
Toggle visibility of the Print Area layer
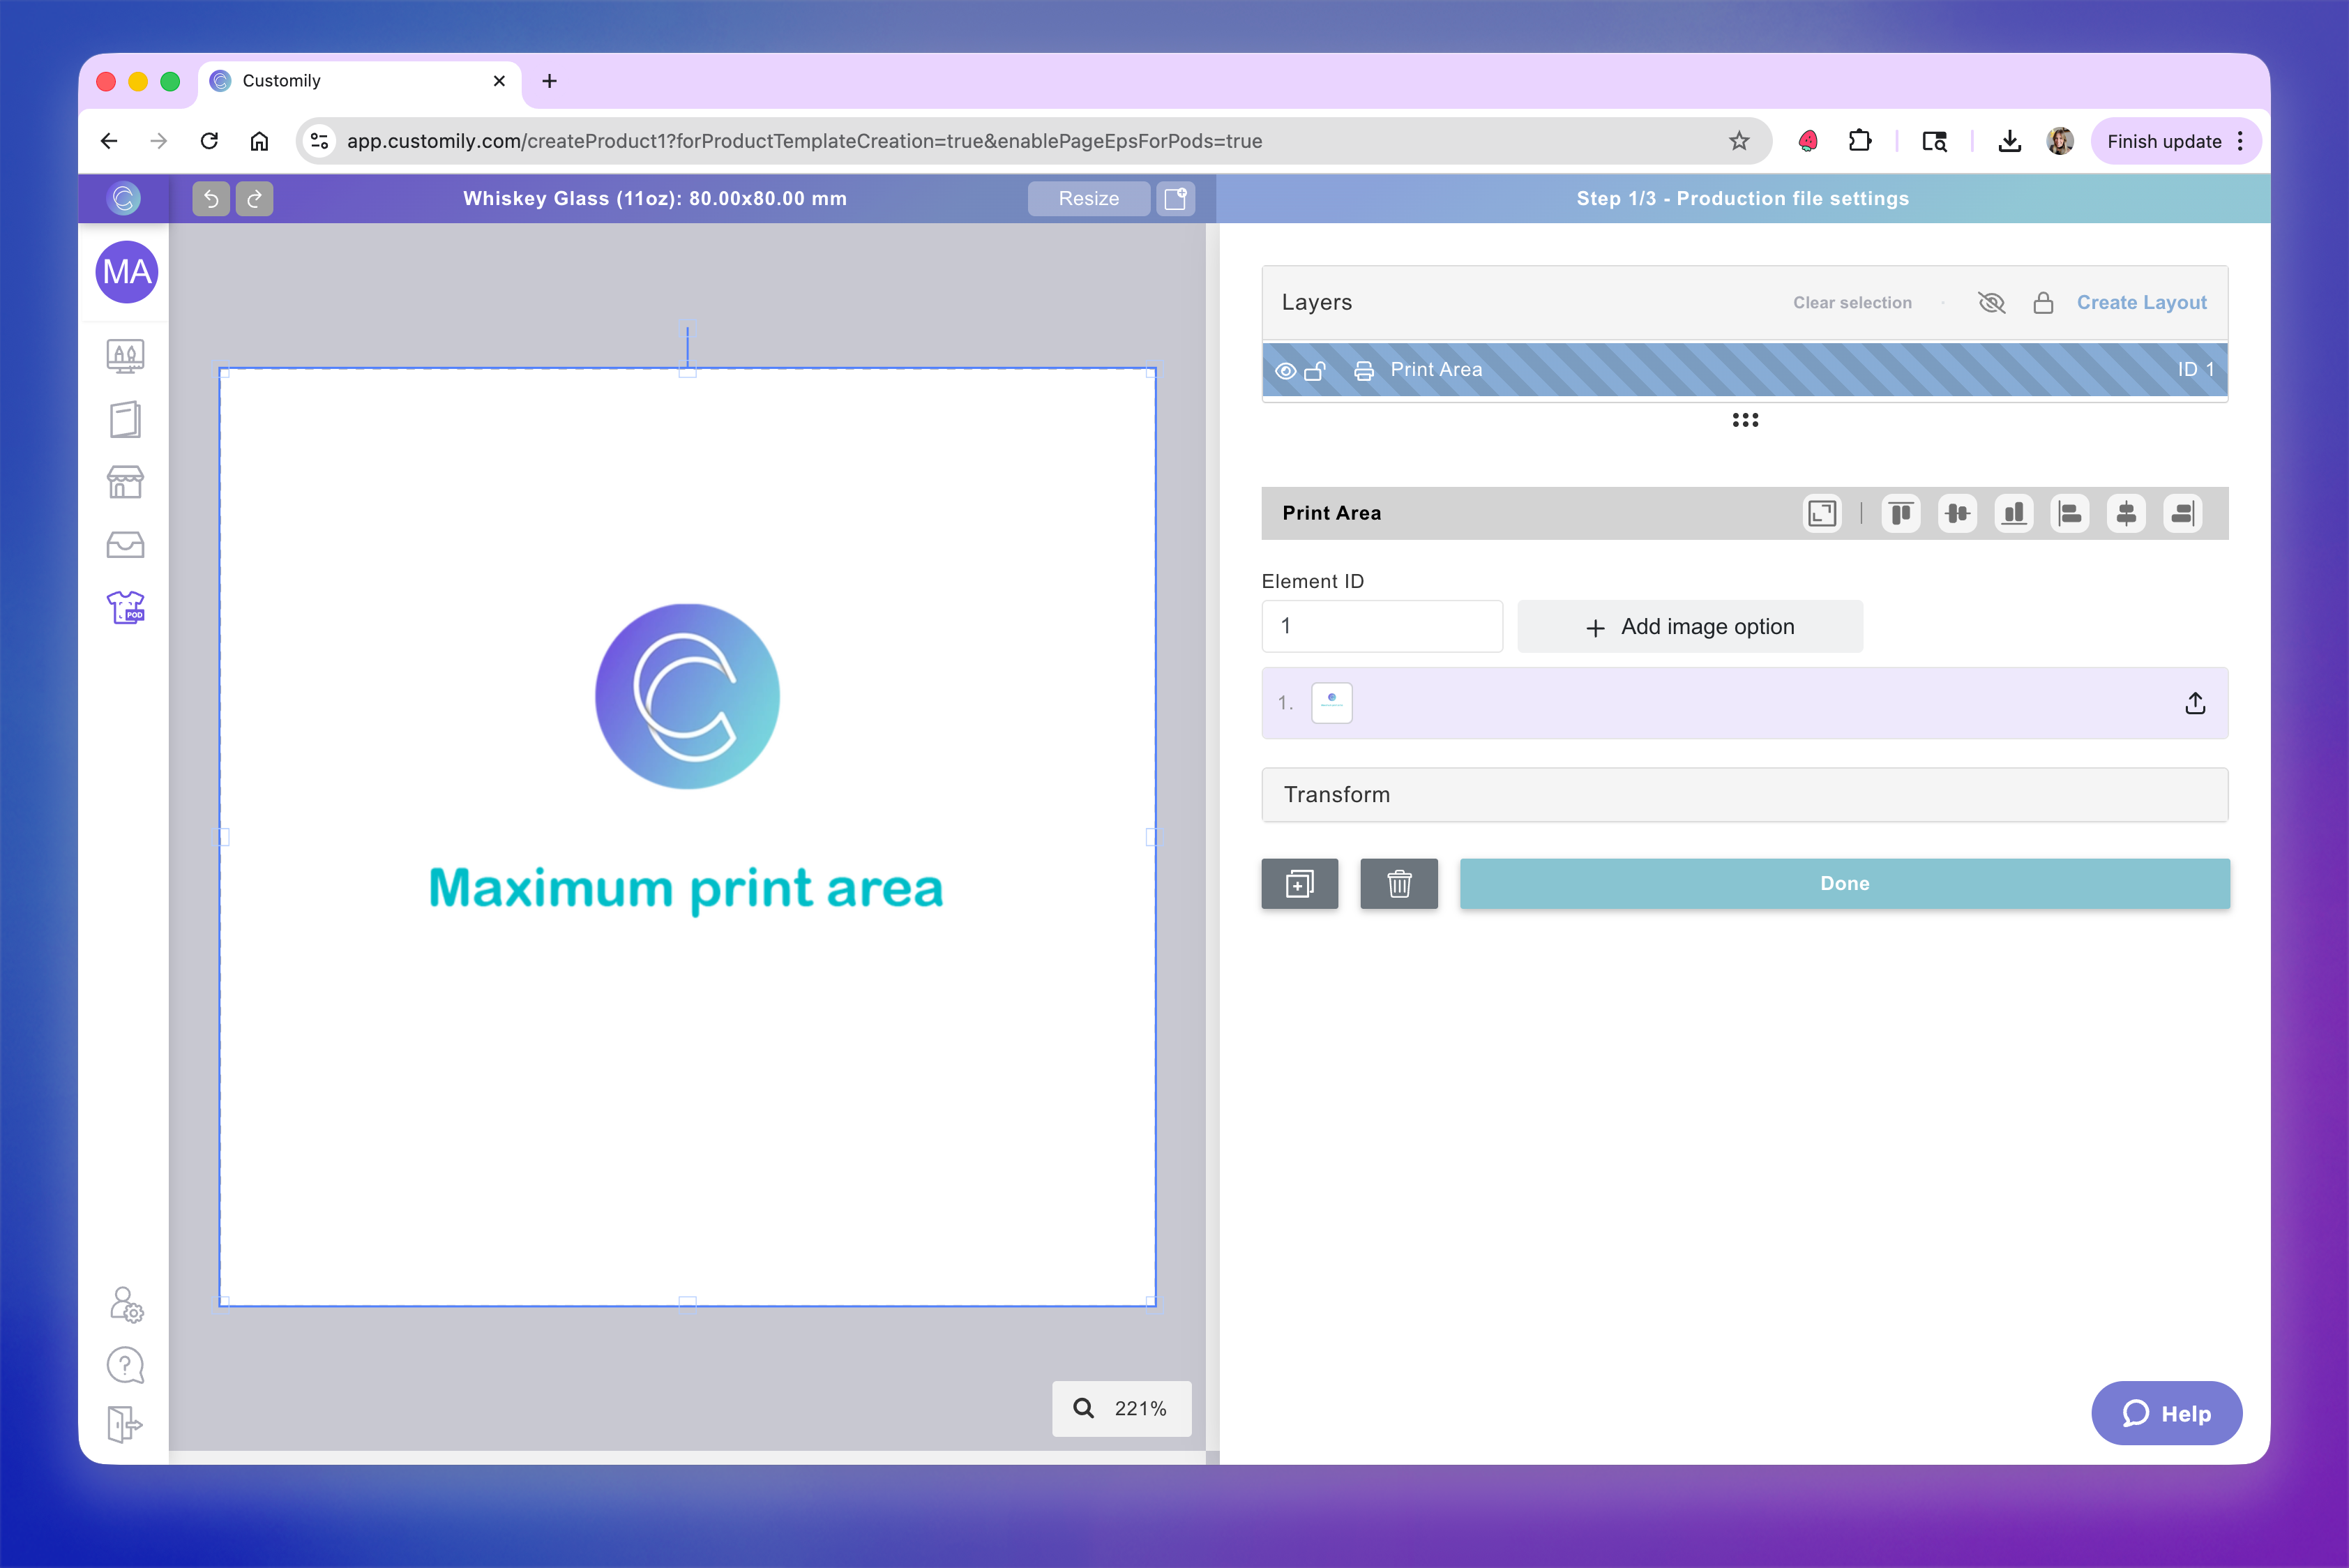click(x=1286, y=370)
